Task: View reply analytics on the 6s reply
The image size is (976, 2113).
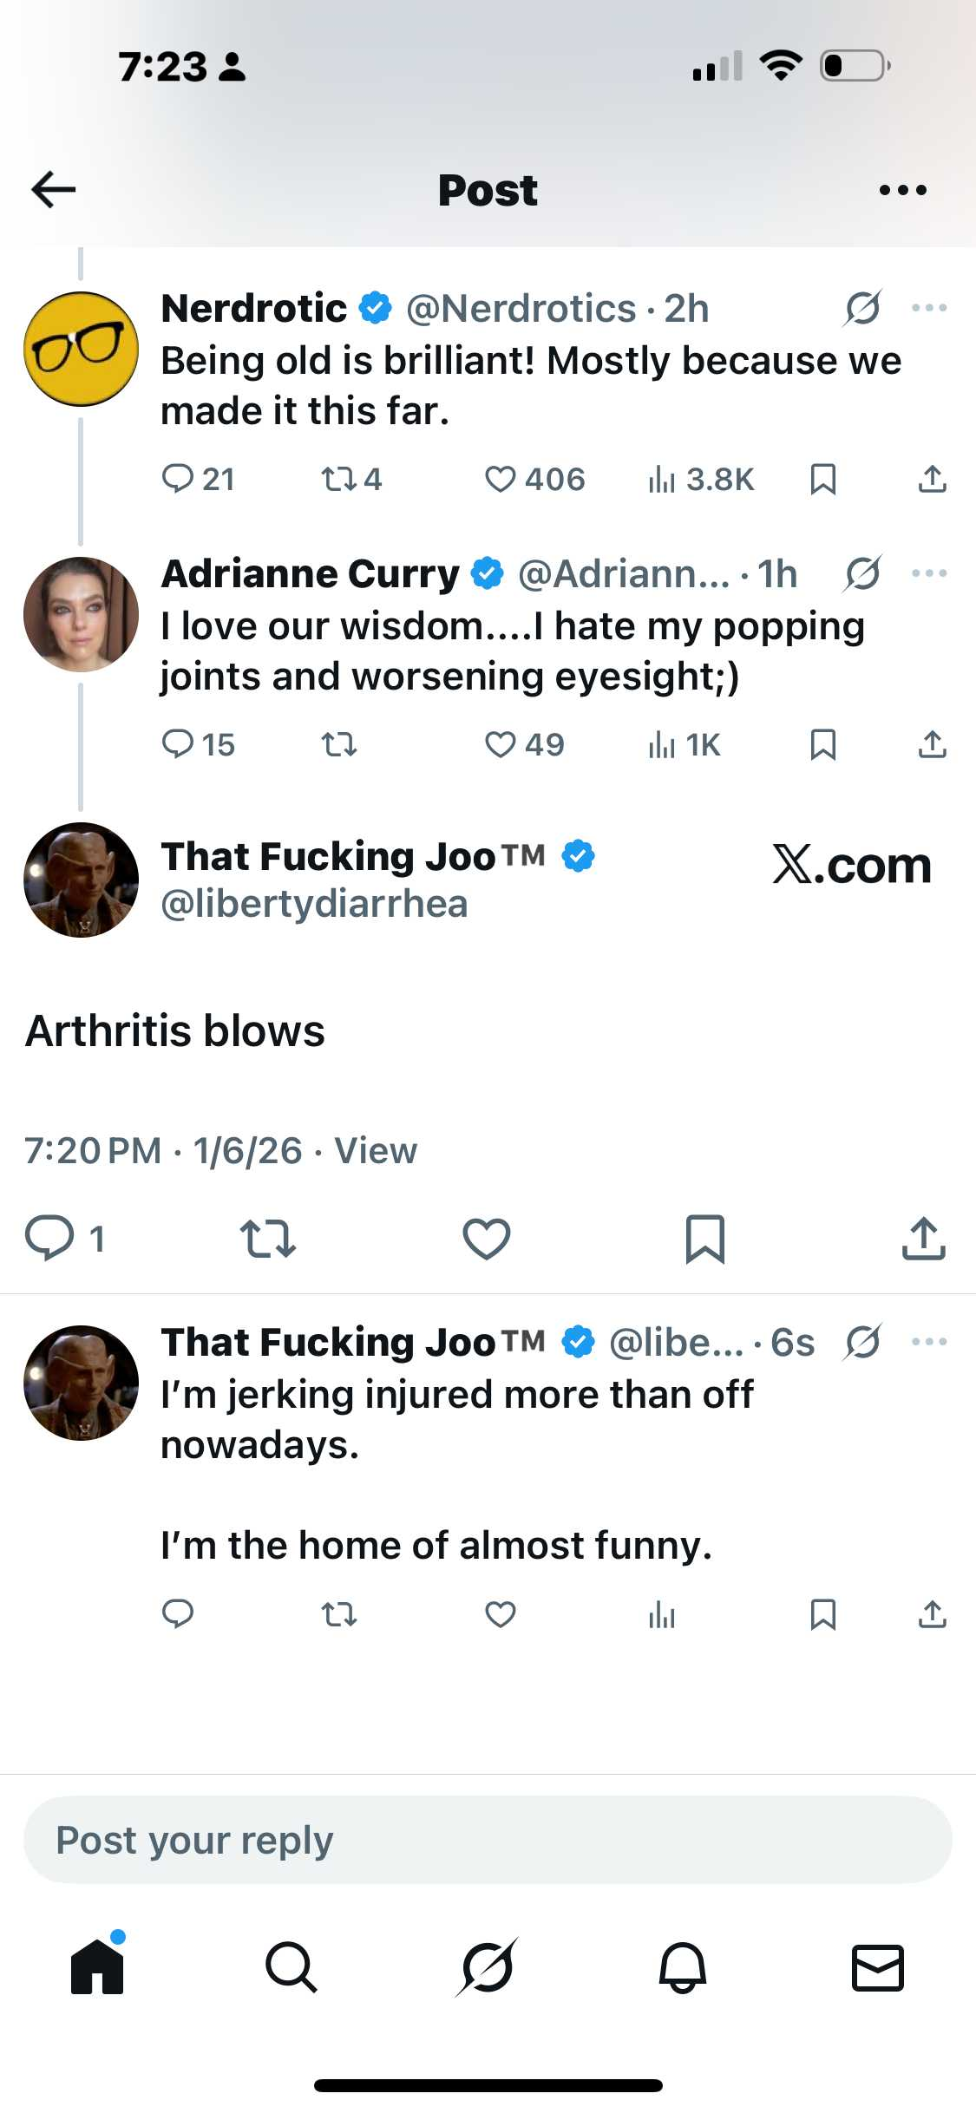Action: click(x=662, y=1614)
